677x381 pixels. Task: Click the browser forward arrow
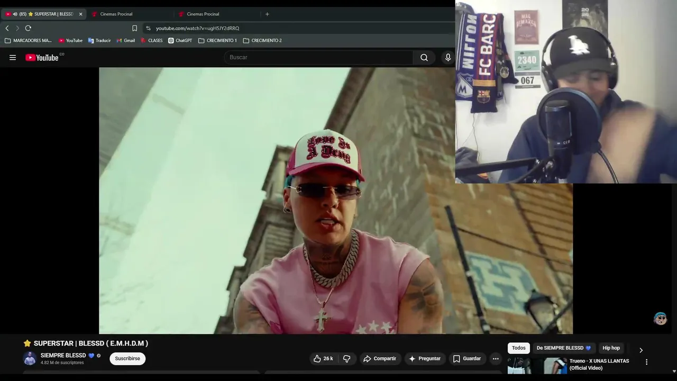(17, 28)
